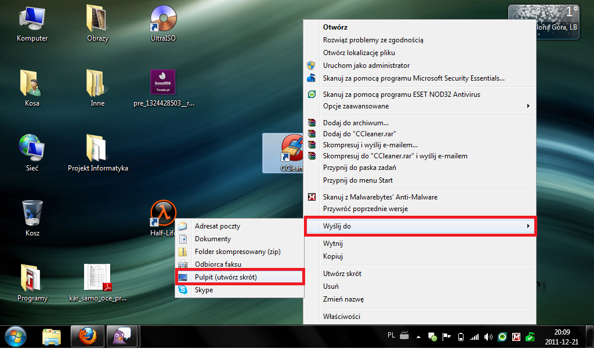Expand the Wyślij do submenu
The height and width of the screenshot is (352, 594).
coord(420,226)
